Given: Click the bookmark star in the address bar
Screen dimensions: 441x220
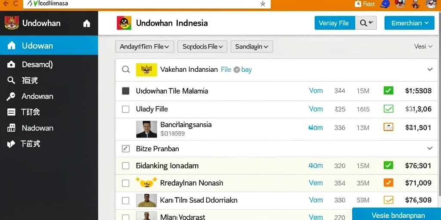Looking at the screenshot, I should [x=263, y=4].
